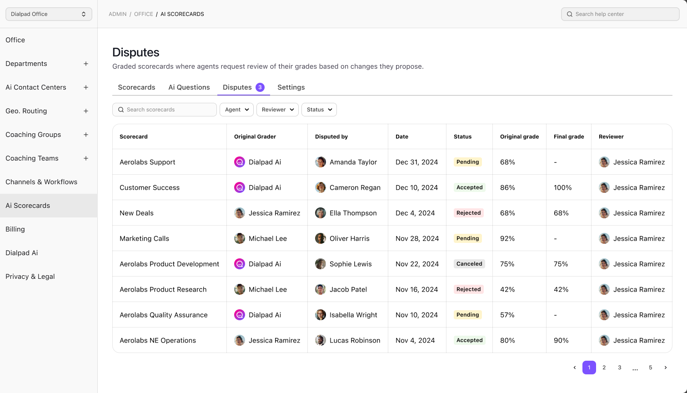
Task: Click Michael Lee avatar in Aerolabs Product Research row
Action: tap(240, 289)
